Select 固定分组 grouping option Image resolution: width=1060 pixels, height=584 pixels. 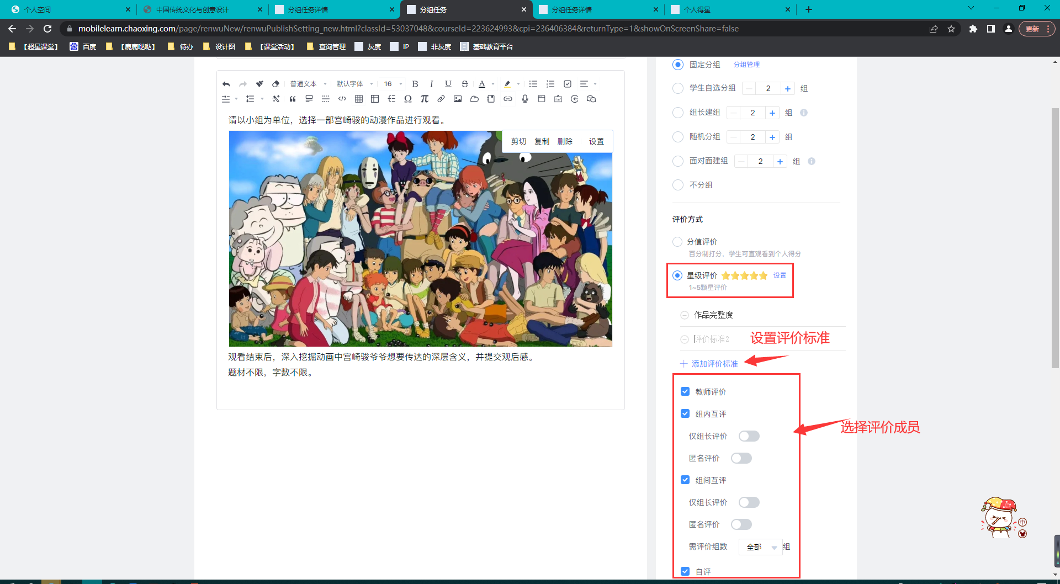[678, 65]
